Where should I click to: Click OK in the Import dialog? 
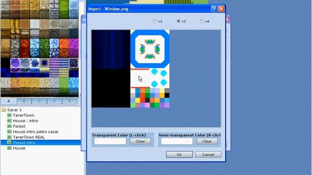179,155
